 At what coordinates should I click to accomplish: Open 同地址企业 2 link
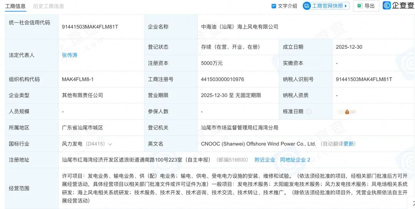295,160
